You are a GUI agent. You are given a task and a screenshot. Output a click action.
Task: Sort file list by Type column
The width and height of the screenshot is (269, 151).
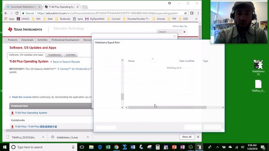point(205,61)
